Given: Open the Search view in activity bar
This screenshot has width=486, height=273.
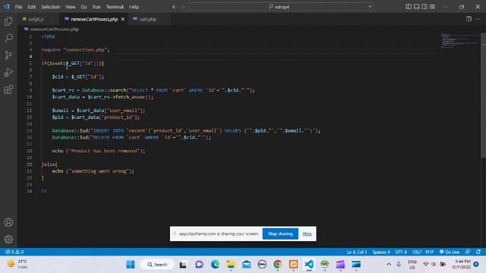Looking at the screenshot, I should pyautogui.click(x=8, y=38).
